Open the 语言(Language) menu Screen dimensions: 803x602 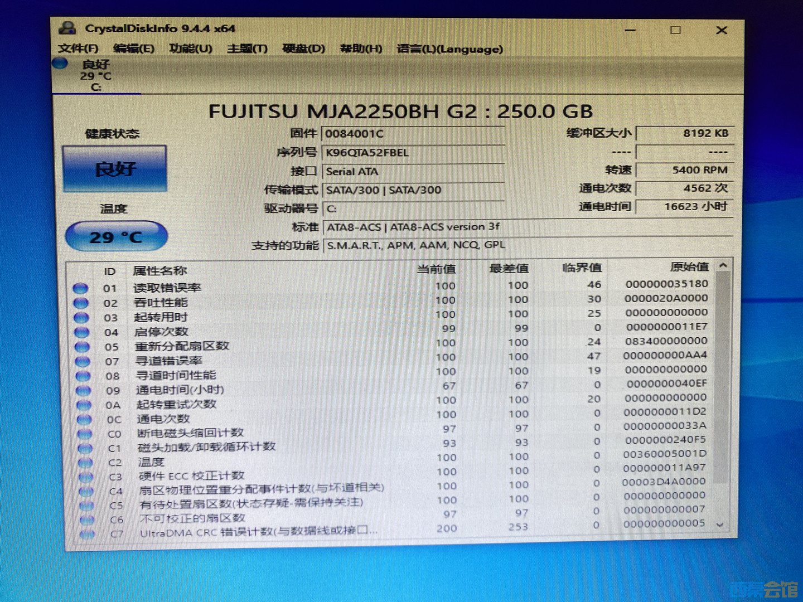[x=449, y=49]
